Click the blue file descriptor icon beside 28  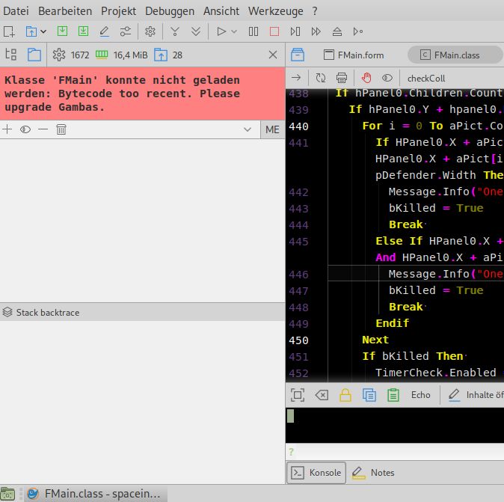coord(161,55)
